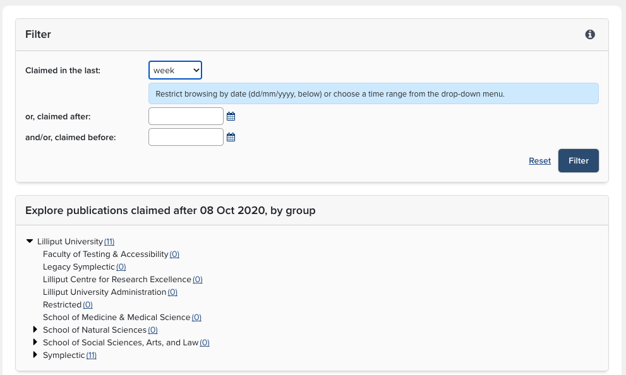
Task: Click the Filter button
Action: (x=578, y=160)
